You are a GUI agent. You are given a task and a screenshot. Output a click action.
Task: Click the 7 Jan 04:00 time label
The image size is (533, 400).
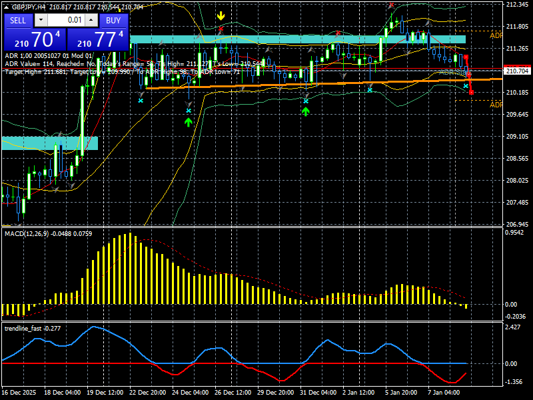pyautogui.click(x=444, y=393)
